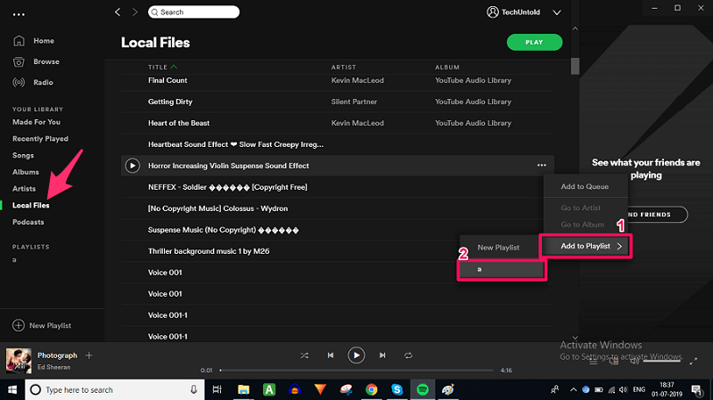Open more options for the Horror Increasing Violin track

click(x=542, y=165)
